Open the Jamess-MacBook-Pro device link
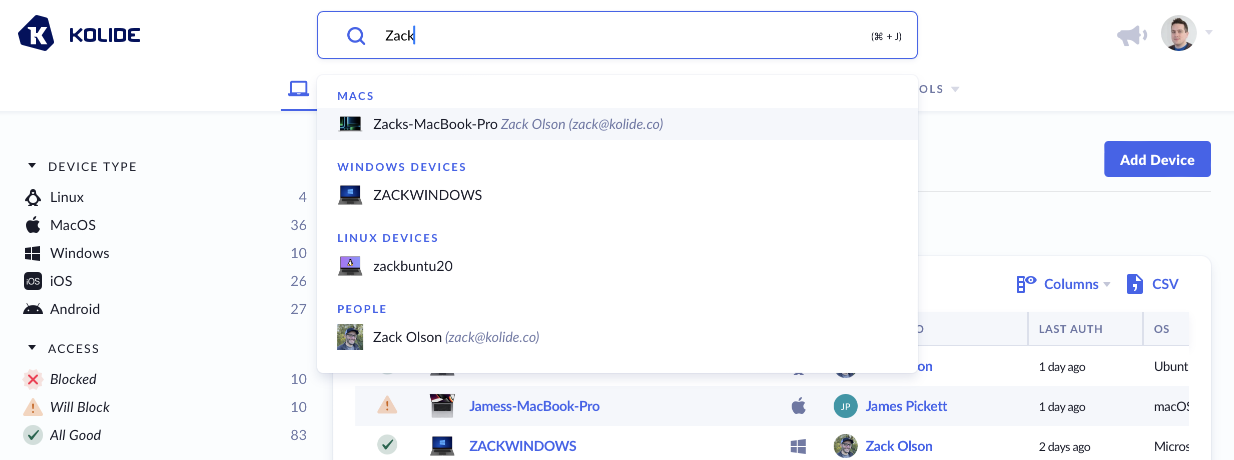Viewport: 1234px width, 460px height. 534,406
